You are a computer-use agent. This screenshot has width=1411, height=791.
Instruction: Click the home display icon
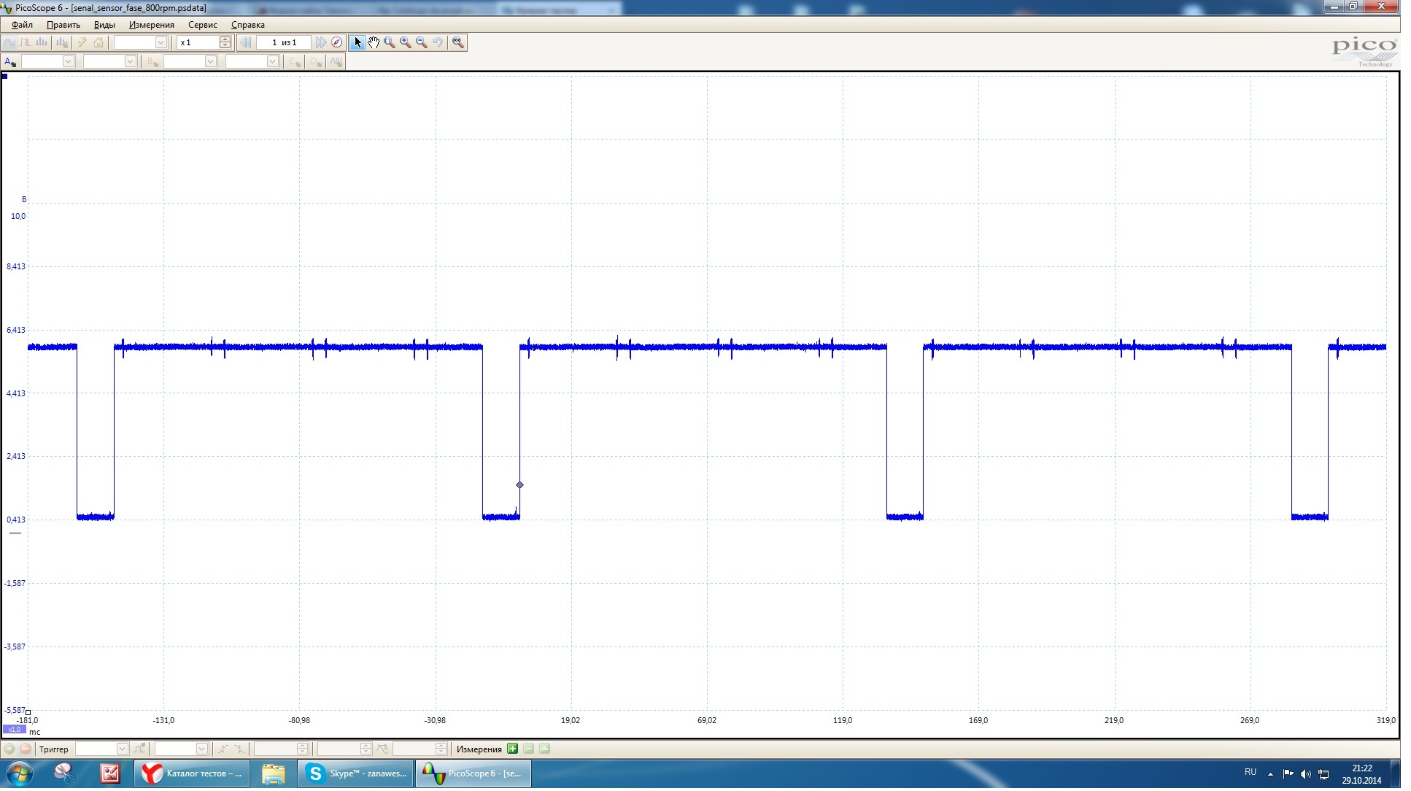tap(98, 42)
